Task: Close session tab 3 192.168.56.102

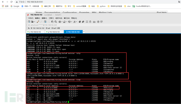Action: [x=81, y=32]
